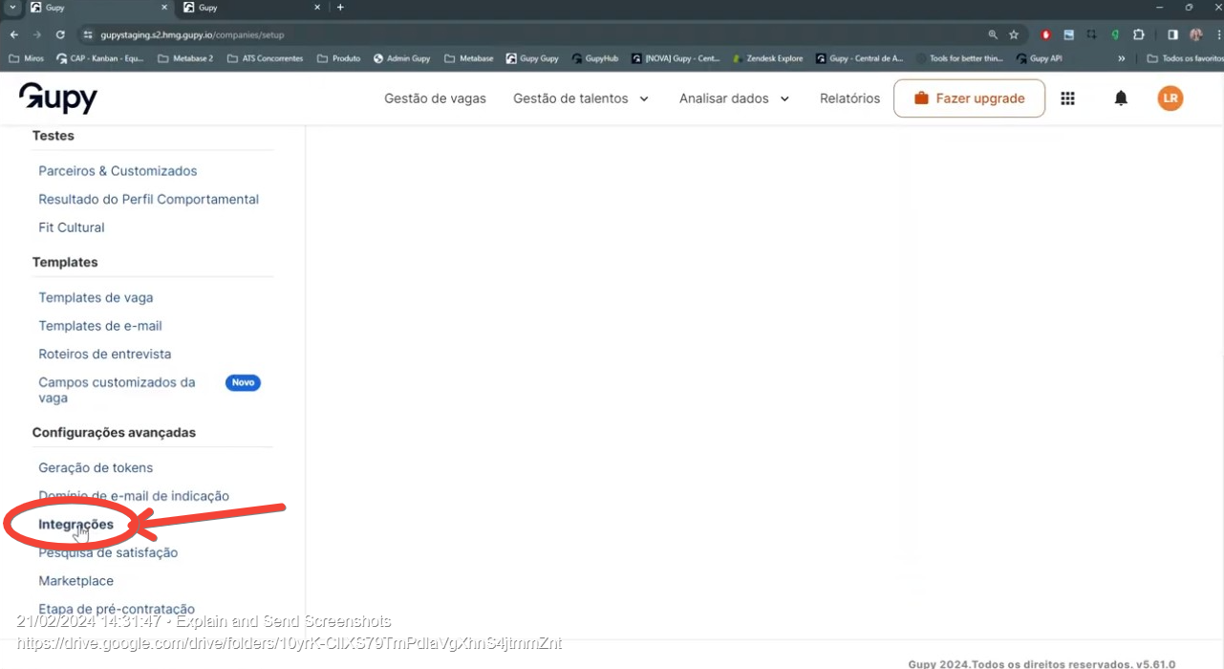The height and width of the screenshot is (669, 1224).
Task: Open Resultado do Perfil Comportamental
Action: click(x=148, y=199)
